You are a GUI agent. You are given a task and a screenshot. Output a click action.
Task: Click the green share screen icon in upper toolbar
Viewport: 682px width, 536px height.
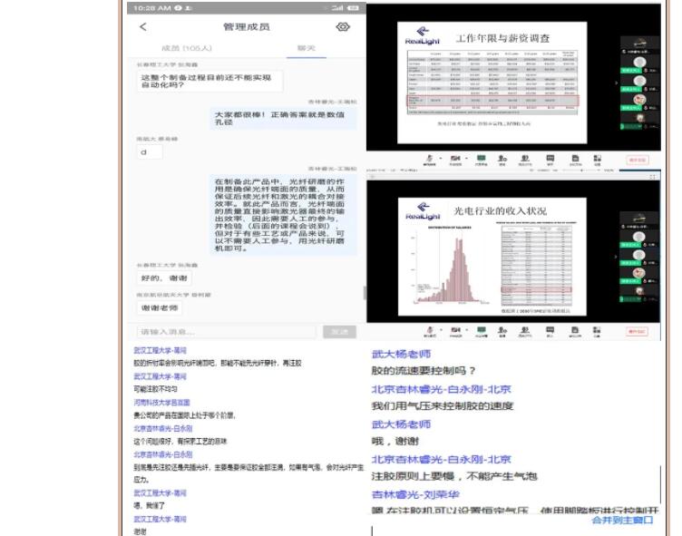tap(481, 158)
